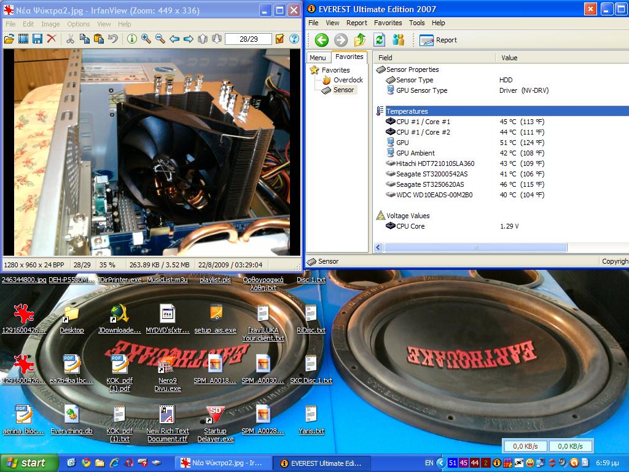Select the Everything.db desktop icon

click(x=71, y=420)
